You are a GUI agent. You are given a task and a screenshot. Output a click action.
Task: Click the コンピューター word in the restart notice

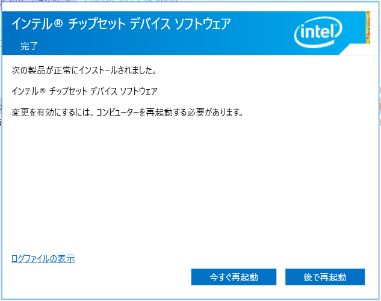pos(117,113)
